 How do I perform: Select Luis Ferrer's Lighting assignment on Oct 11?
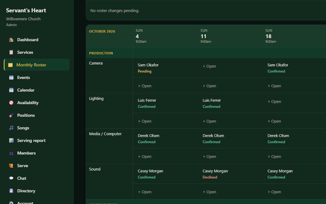point(212,103)
